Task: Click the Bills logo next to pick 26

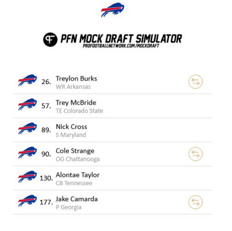Action: [27, 80]
